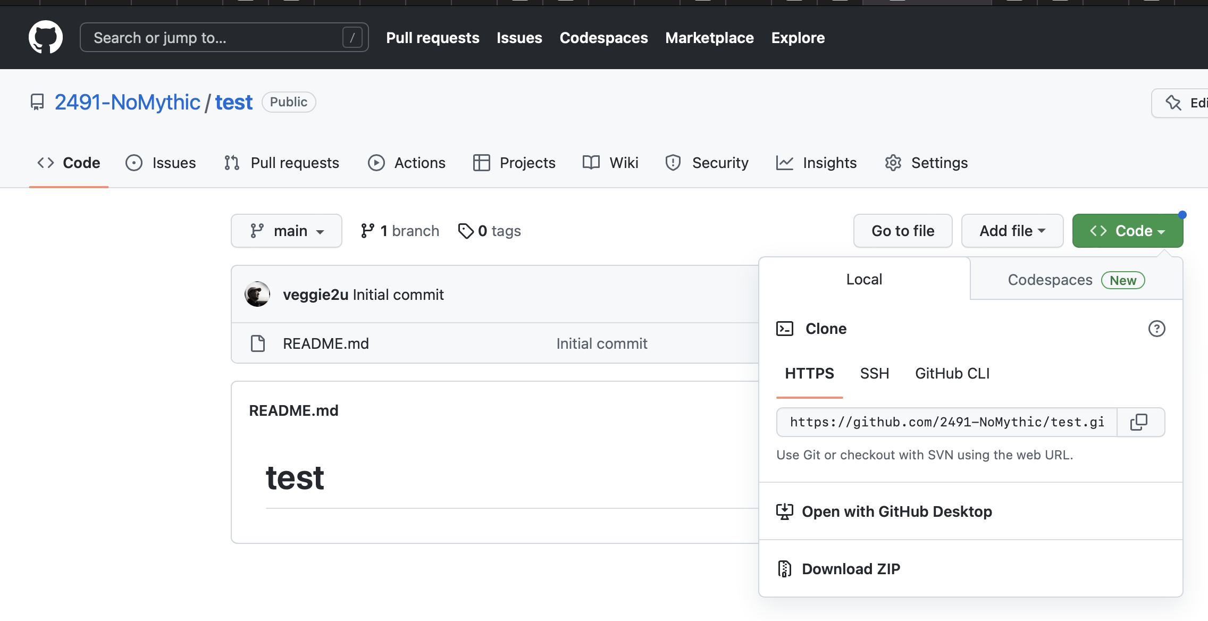Click the ZIP file icon

[785, 569]
